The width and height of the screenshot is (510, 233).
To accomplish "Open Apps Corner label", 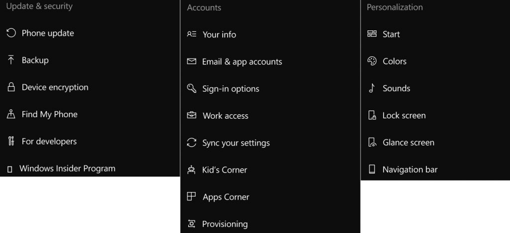I will click(226, 197).
